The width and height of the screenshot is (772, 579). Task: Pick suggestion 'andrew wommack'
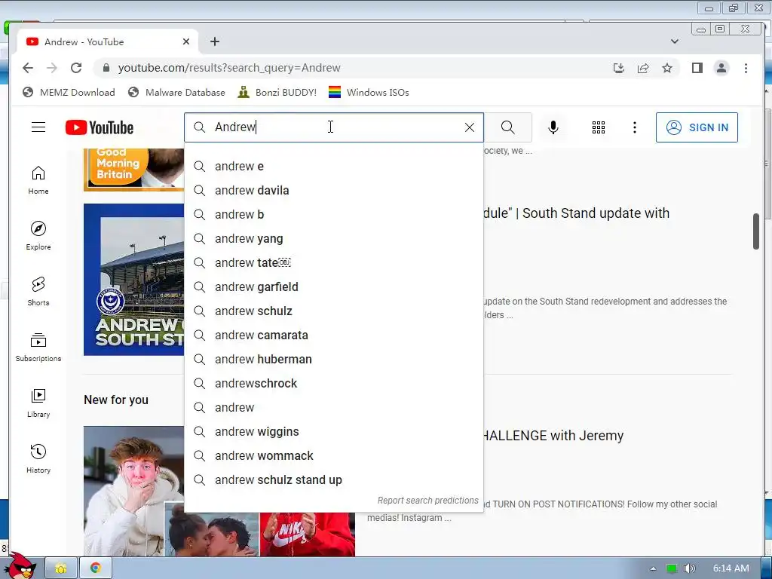(x=334, y=456)
